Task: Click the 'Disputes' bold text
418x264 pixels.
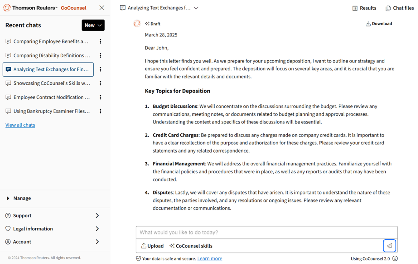Action: (163, 192)
